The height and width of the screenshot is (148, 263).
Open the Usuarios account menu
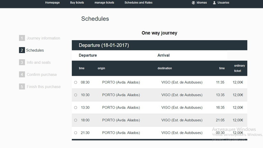(223, 3)
